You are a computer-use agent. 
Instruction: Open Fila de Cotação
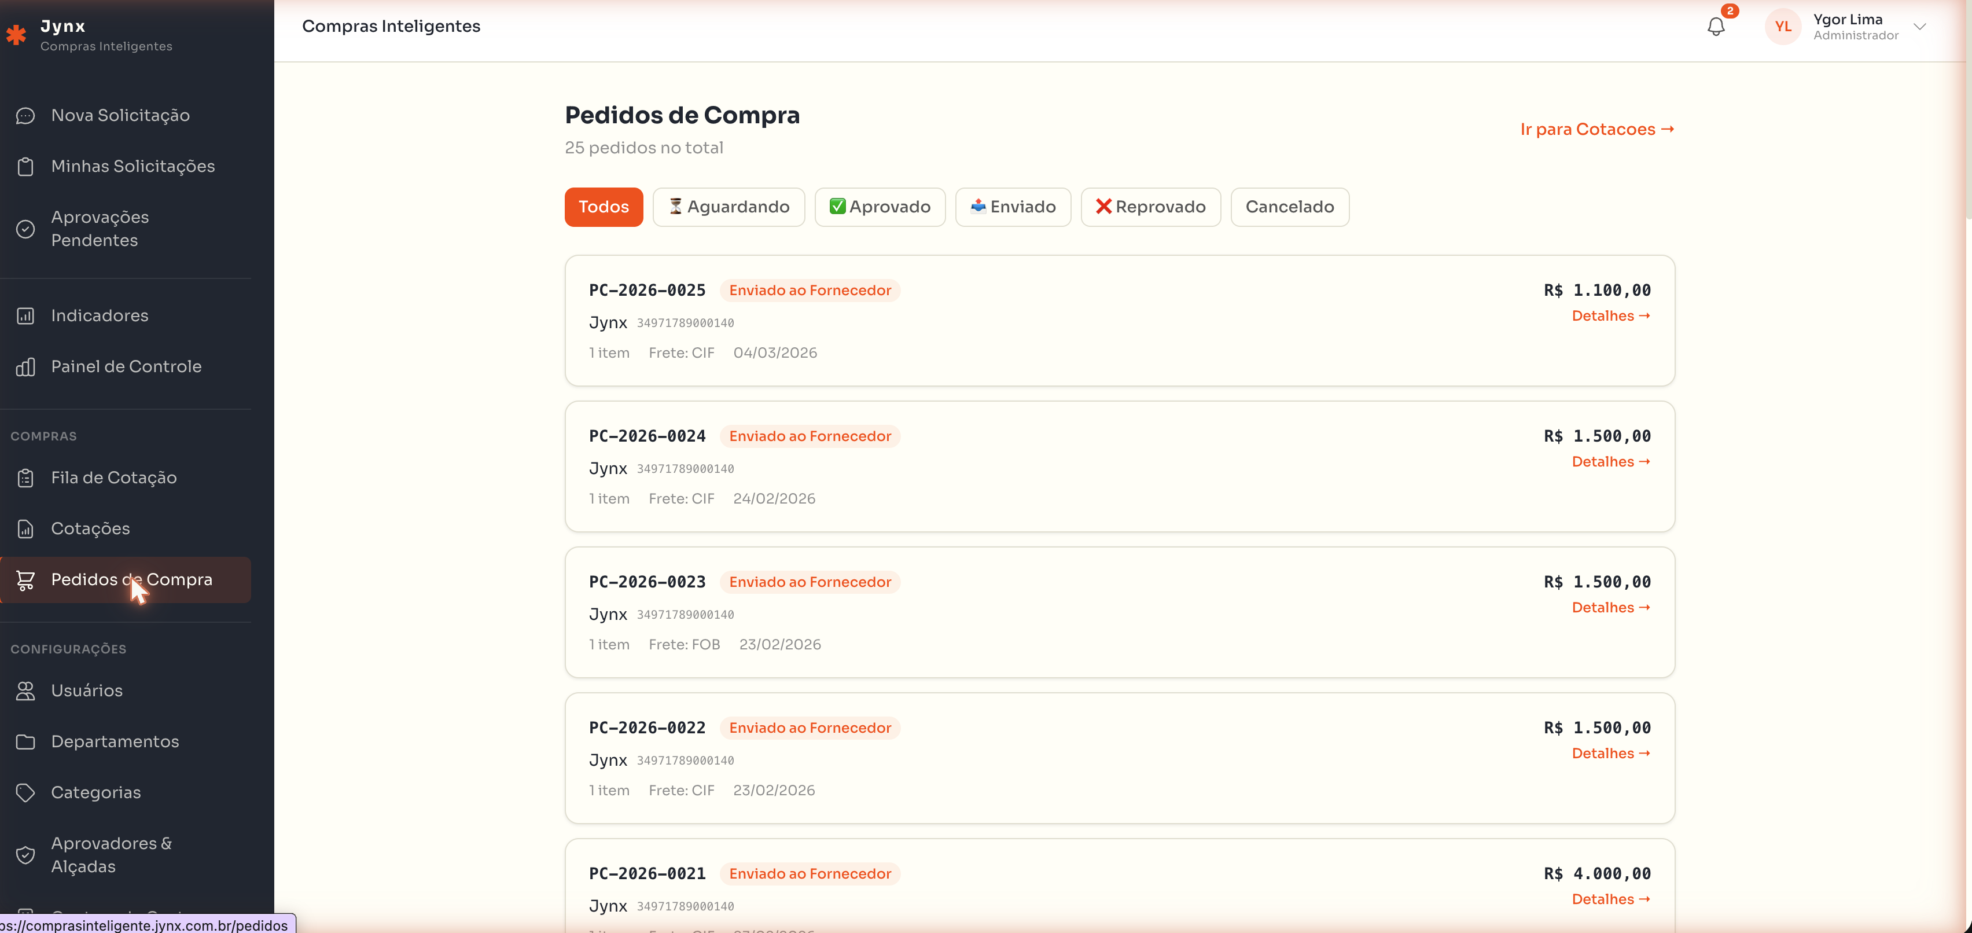coord(113,478)
